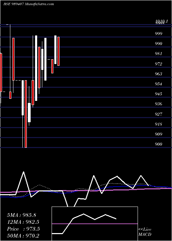This screenshot has height=241, width=172.
Task: Click the last red candlestick on the chart
Action: click(x=58, y=51)
